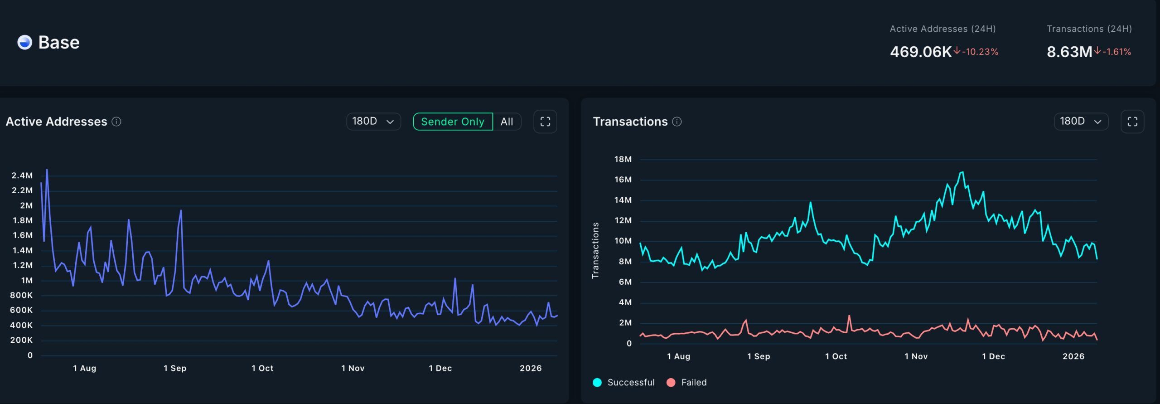Expand Active Addresses chart to fullscreen
1160x404 pixels.
pyautogui.click(x=545, y=122)
